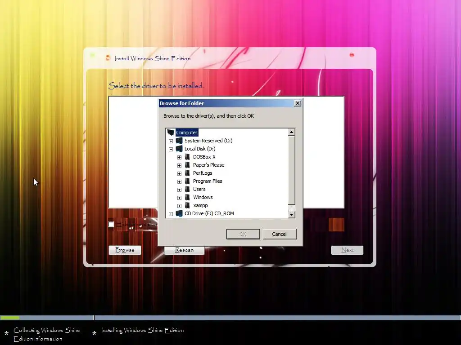Select the xampp folder label
461x345 pixels.
coord(200,205)
